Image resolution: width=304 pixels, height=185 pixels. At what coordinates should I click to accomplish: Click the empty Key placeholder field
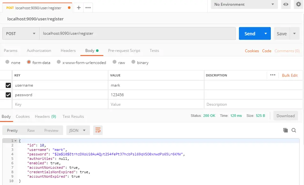(x=60, y=104)
